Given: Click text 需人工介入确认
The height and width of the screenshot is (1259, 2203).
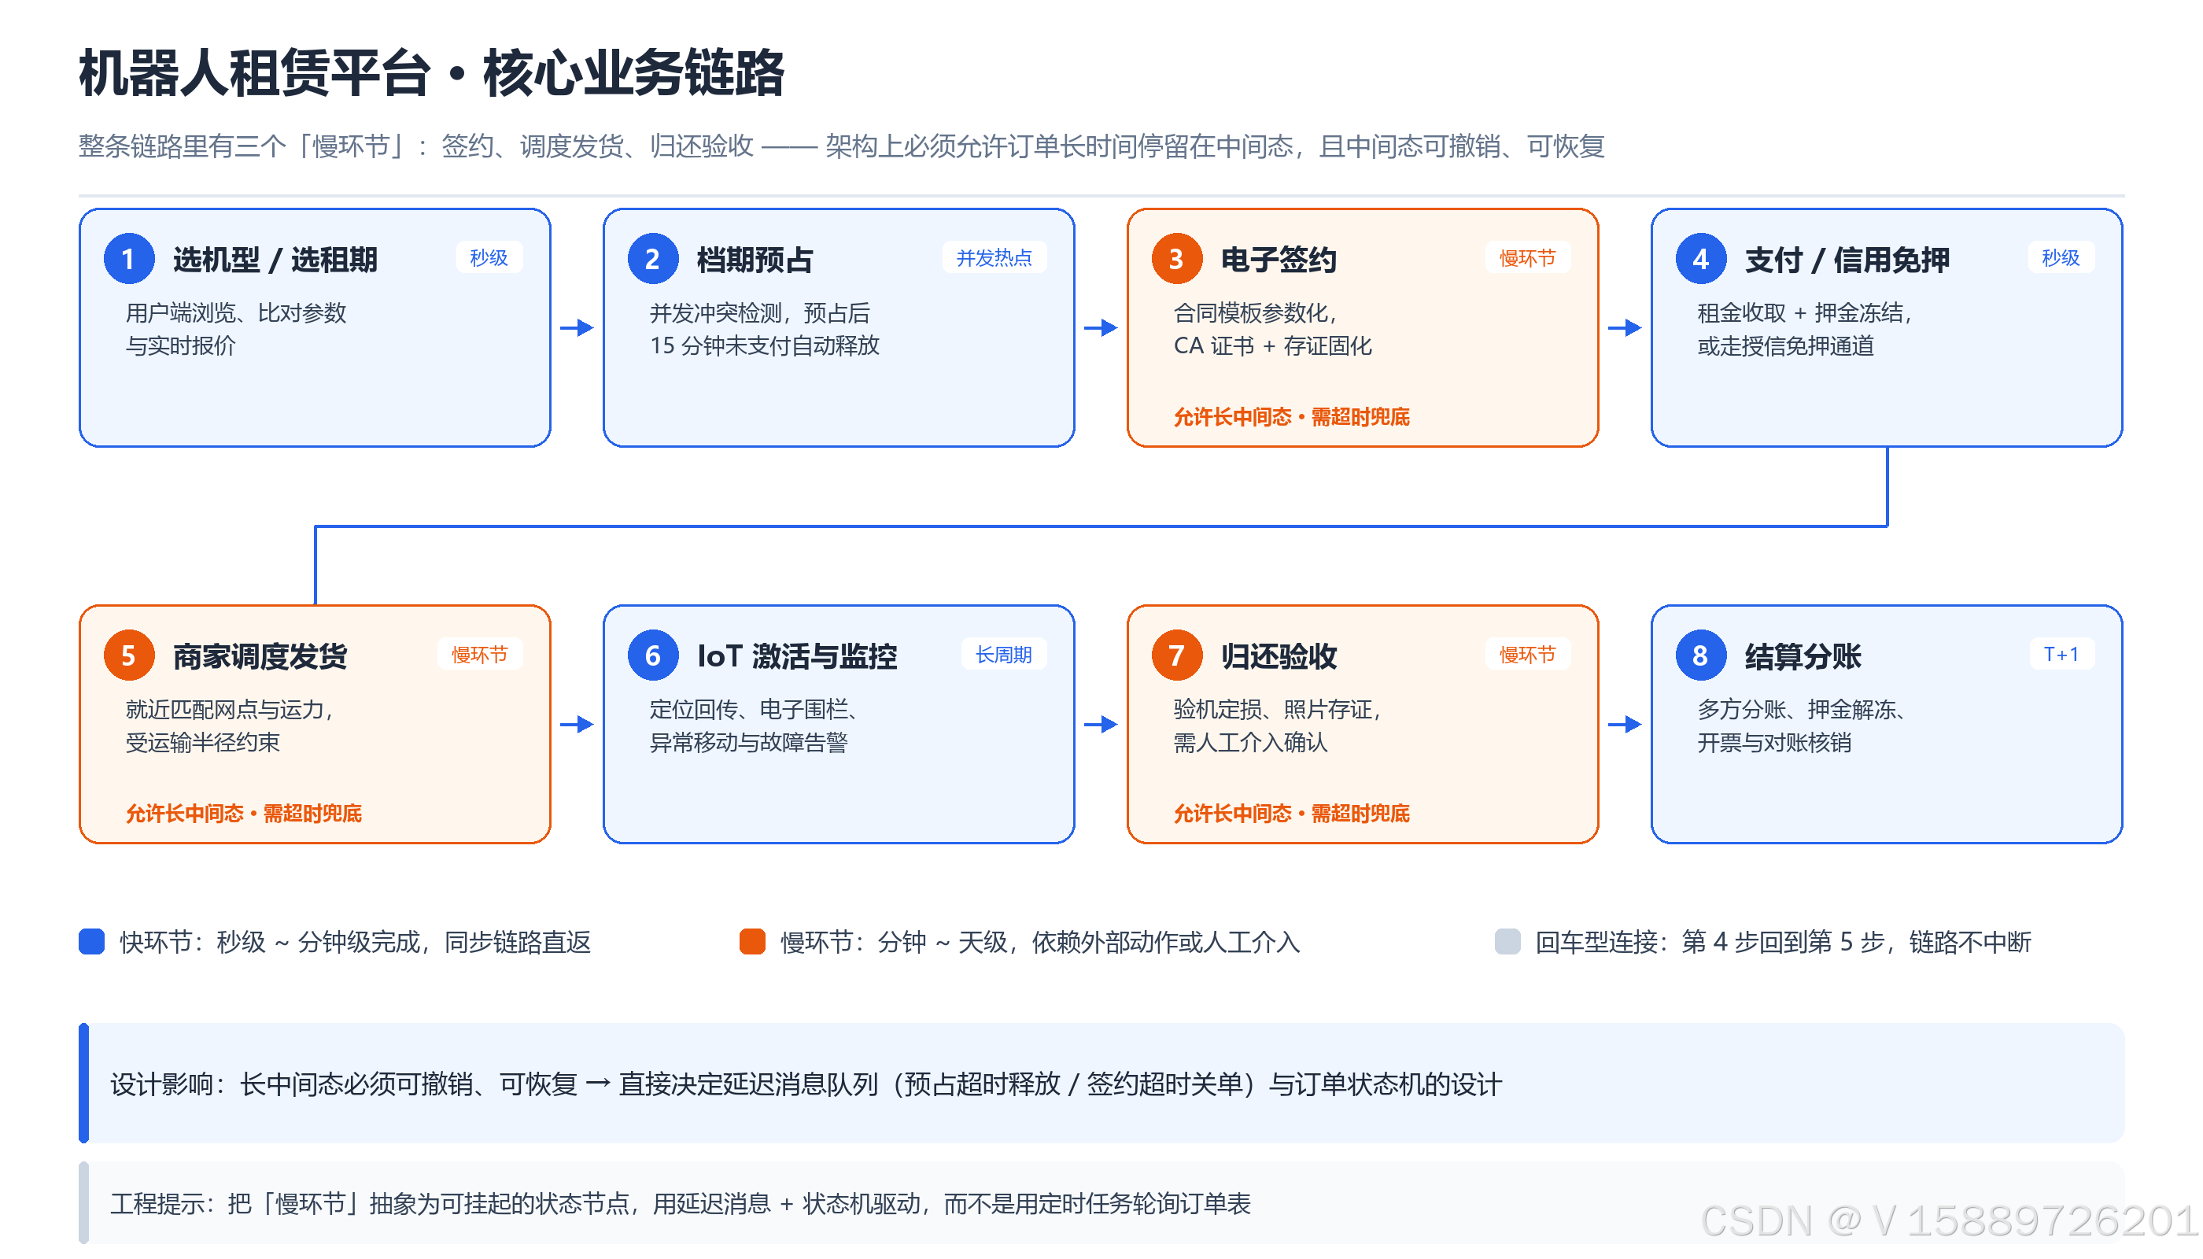Looking at the screenshot, I should click(1251, 743).
